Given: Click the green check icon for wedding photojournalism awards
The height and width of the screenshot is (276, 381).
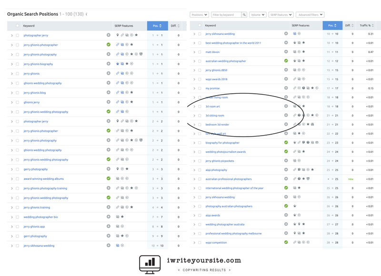Looking at the screenshot, I should click(286, 151).
